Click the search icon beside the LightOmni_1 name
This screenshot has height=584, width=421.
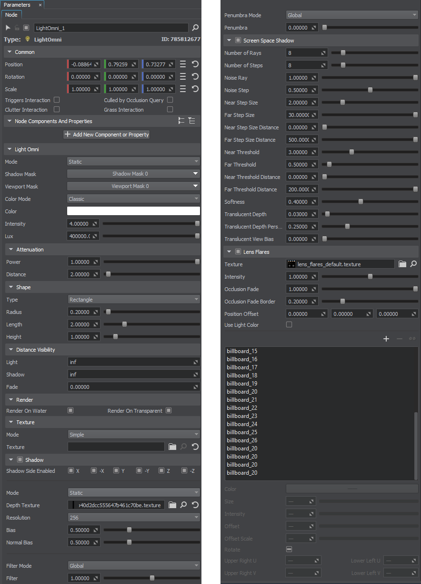pos(195,28)
